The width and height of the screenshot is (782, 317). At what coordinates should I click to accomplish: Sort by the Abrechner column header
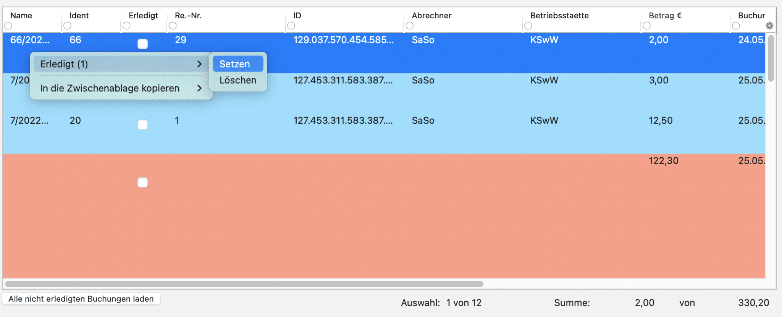coord(431,16)
